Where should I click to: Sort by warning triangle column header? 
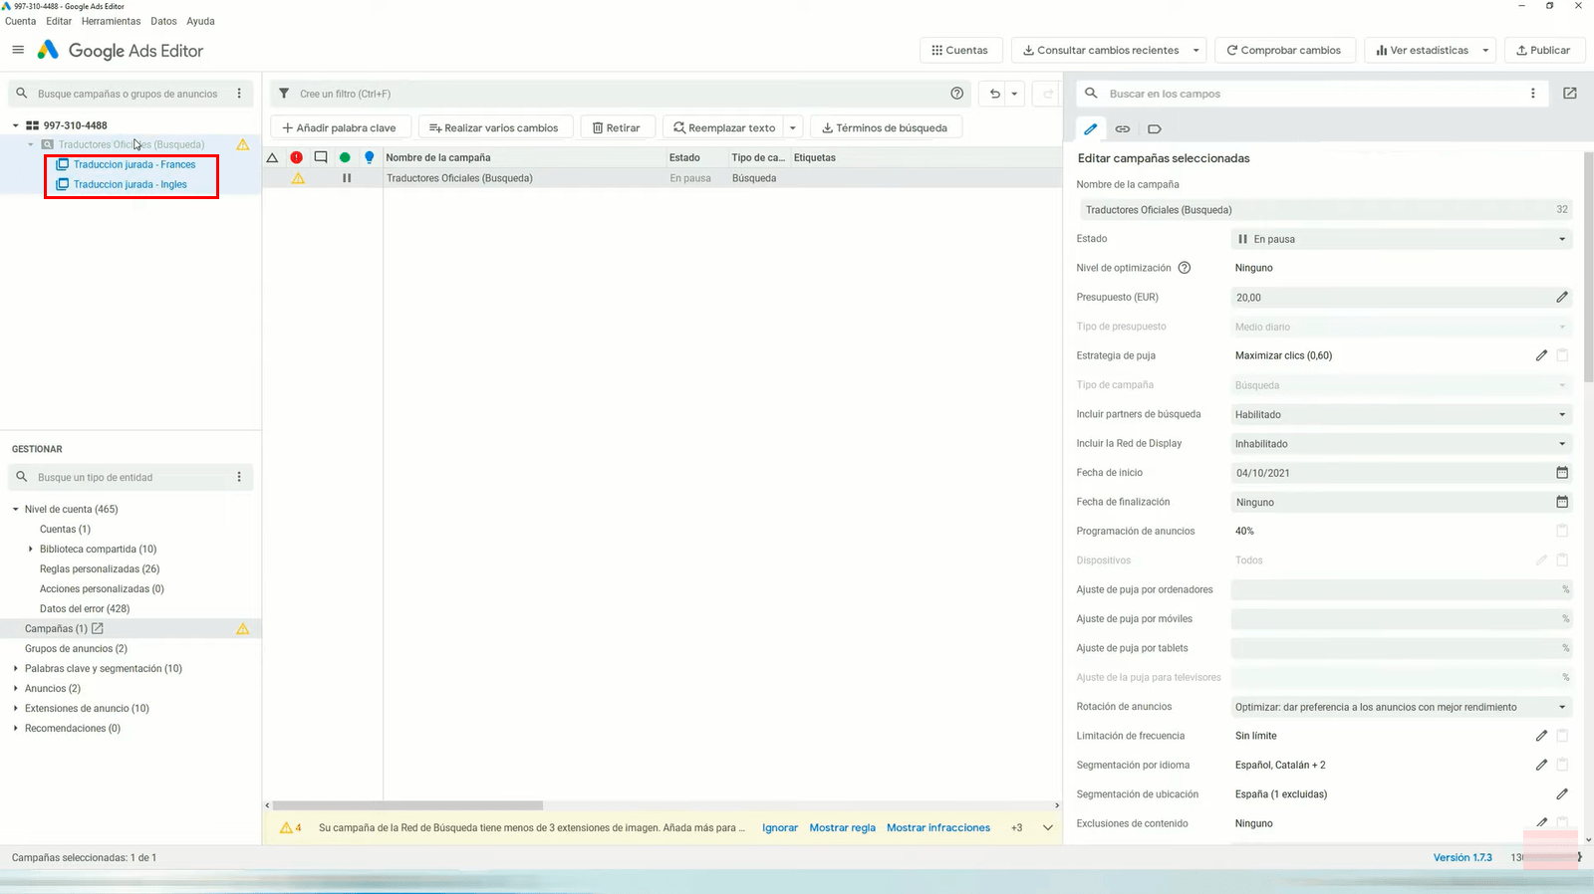tap(272, 157)
